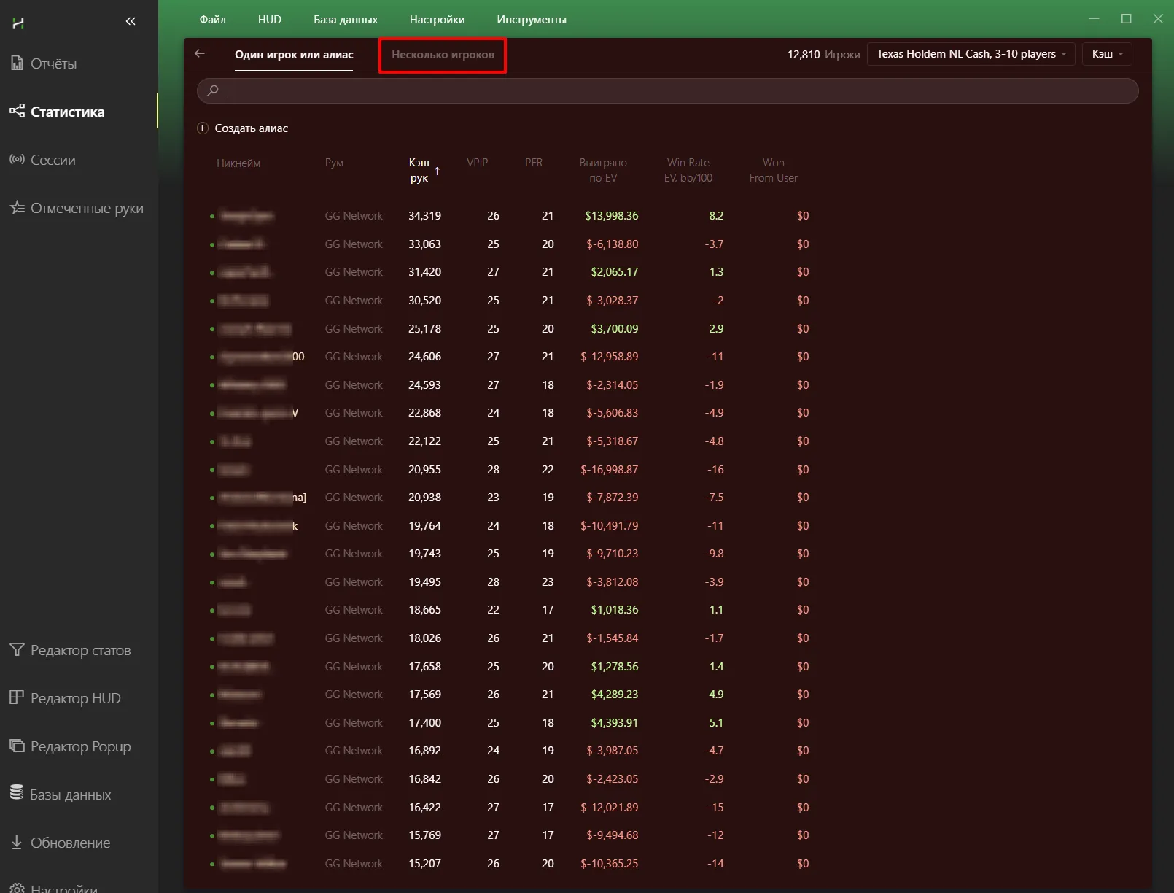
Task: Select the Статистика graph icon
Action: (17, 111)
